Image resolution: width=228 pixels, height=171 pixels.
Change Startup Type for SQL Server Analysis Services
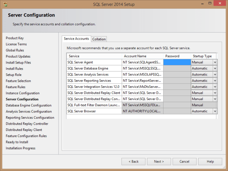215,74
